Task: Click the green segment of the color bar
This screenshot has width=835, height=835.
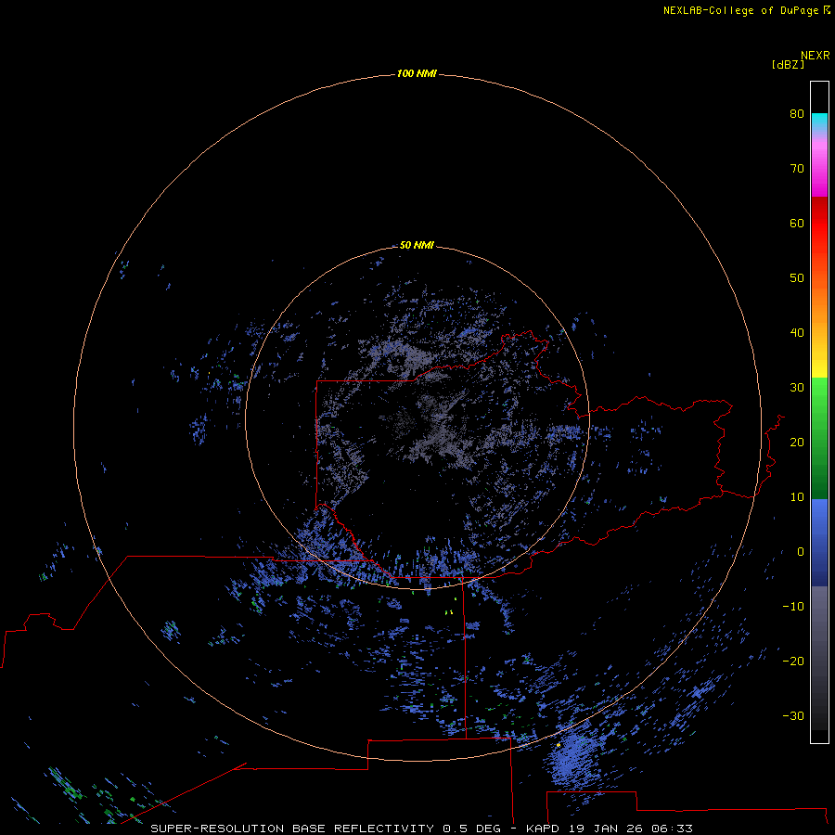Action: [x=819, y=438]
